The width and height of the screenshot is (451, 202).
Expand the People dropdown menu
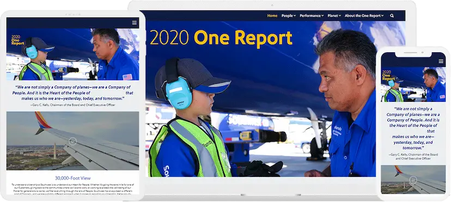pos(289,16)
